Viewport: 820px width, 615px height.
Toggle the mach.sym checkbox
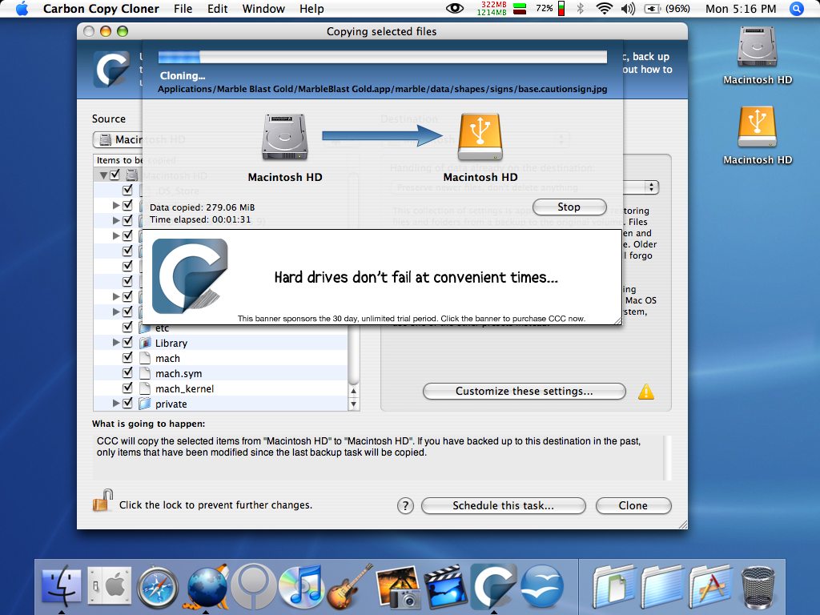click(x=127, y=372)
